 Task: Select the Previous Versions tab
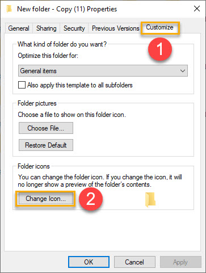[x=115, y=28]
